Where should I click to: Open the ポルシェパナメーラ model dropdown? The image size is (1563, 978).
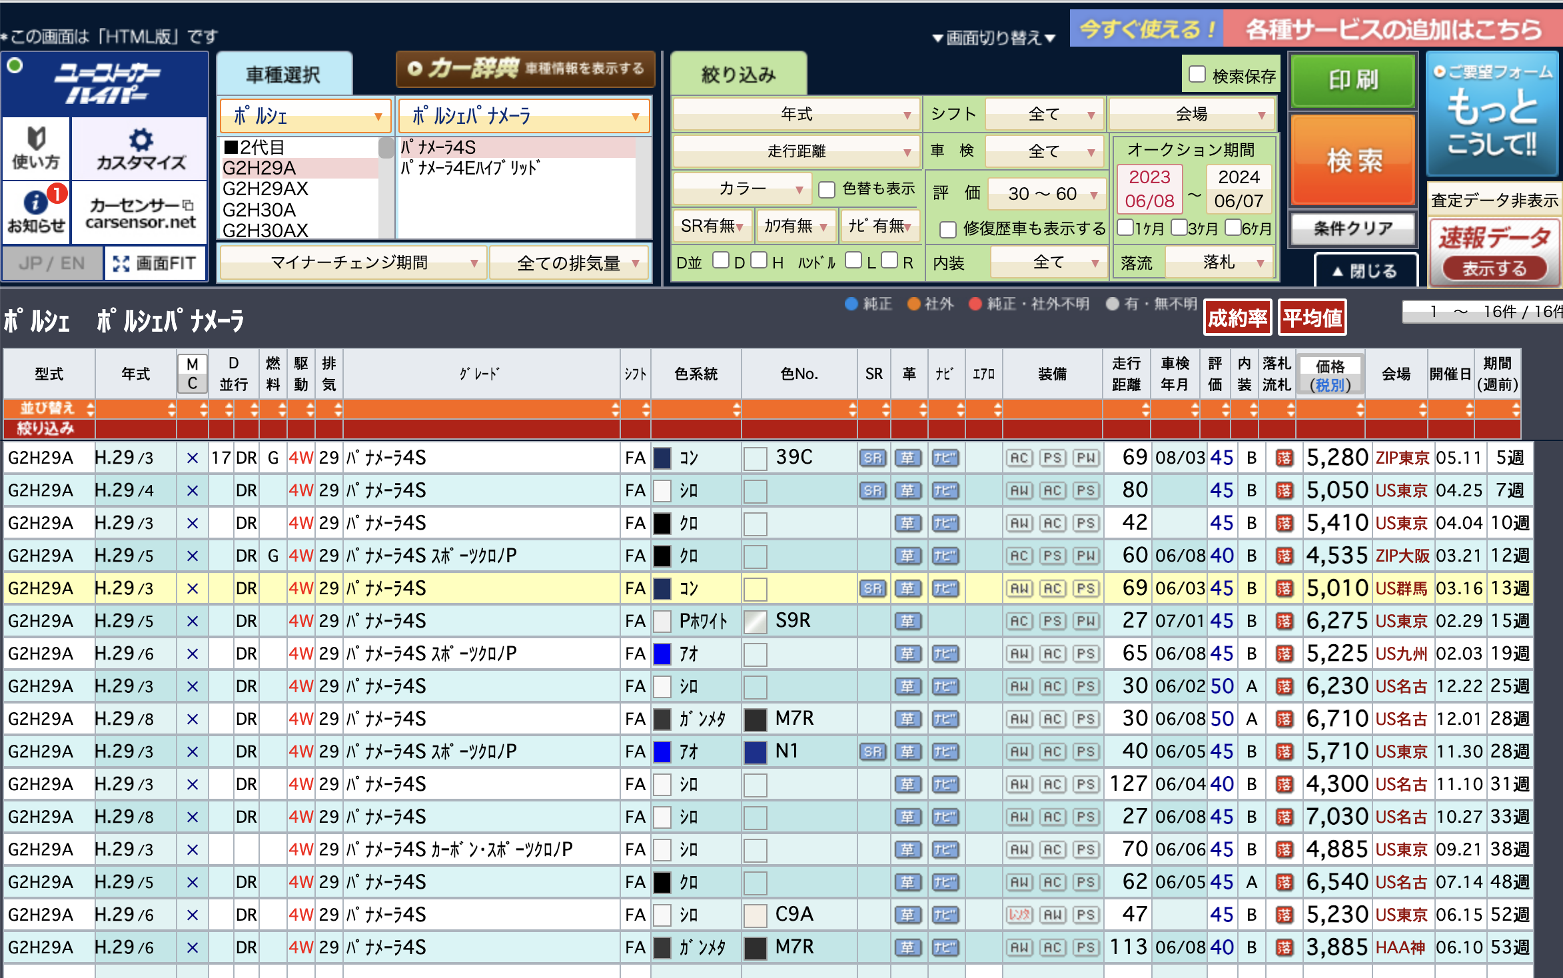pos(524,116)
